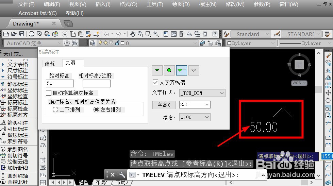Click the Redo arrow icon
333x186 pixels.
(118, 34)
